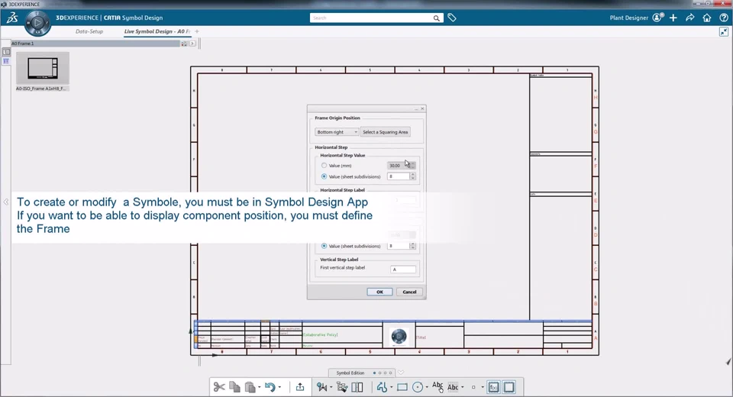Select the Abc text template tool
This screenshot has width=733, height=397.
tap(453, 387)
